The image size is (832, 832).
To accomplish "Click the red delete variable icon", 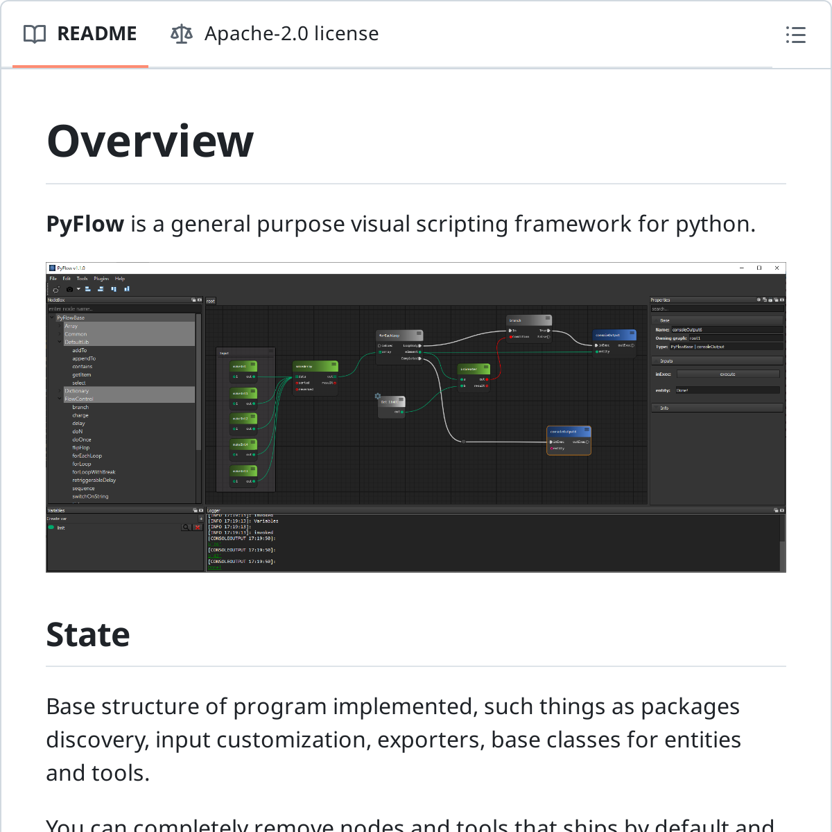I will click(198, 528).
